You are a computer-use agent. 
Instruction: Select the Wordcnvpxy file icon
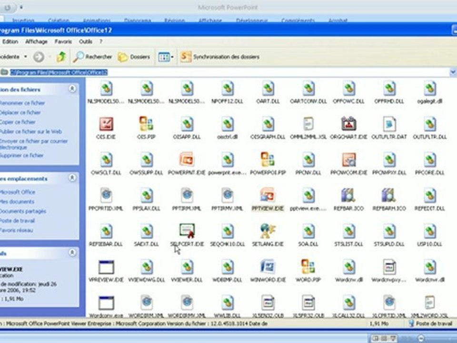[389, 267]
